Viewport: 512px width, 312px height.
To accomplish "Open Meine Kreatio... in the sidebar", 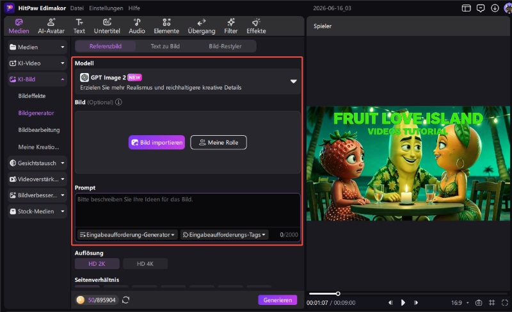I will click(39, 147).
